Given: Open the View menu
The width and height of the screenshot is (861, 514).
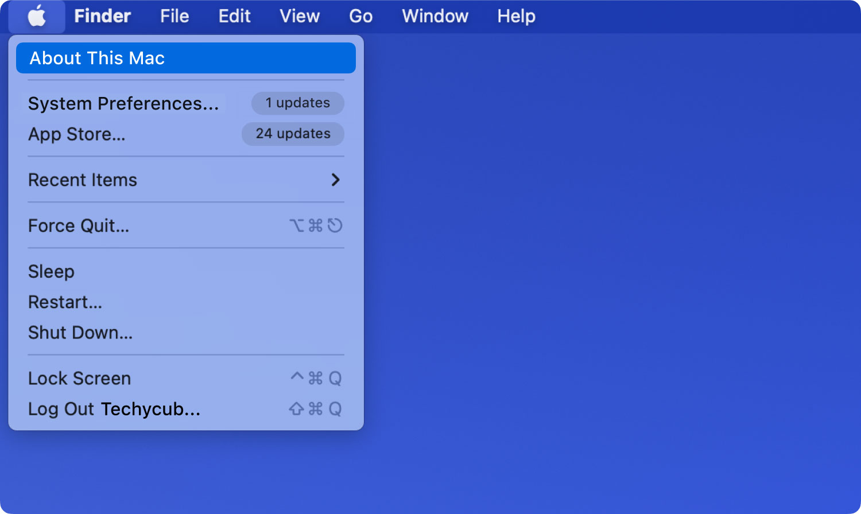Looking at the screenshot, I should point(300,16).
